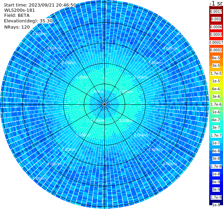Click the 4.00km range label in southwest sector
Screen dimensions: 223x209
click(54, 164)
